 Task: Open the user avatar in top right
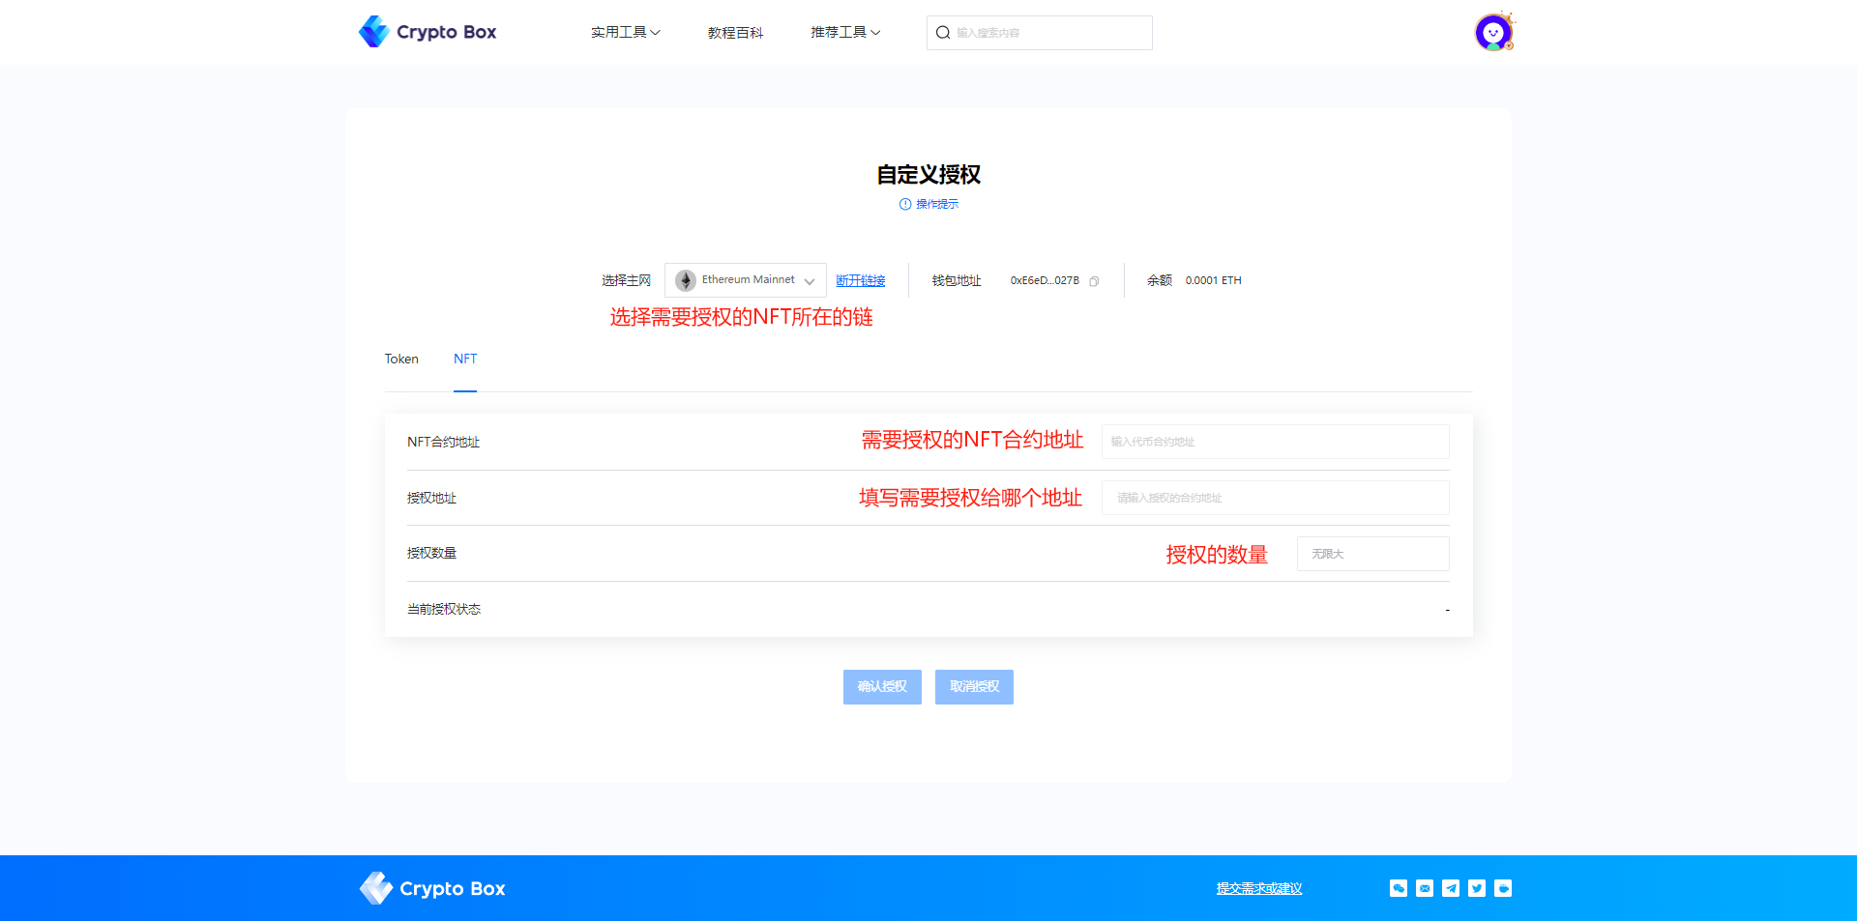click(1494, 32)
